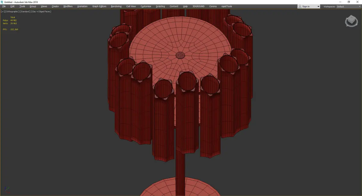The image size is (362, 196).
Task: Open the rapidTools menu
Action: [x=227, y=6]
